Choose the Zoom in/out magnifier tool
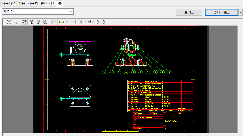The image size is (243, 136). (x=31, y=22)
